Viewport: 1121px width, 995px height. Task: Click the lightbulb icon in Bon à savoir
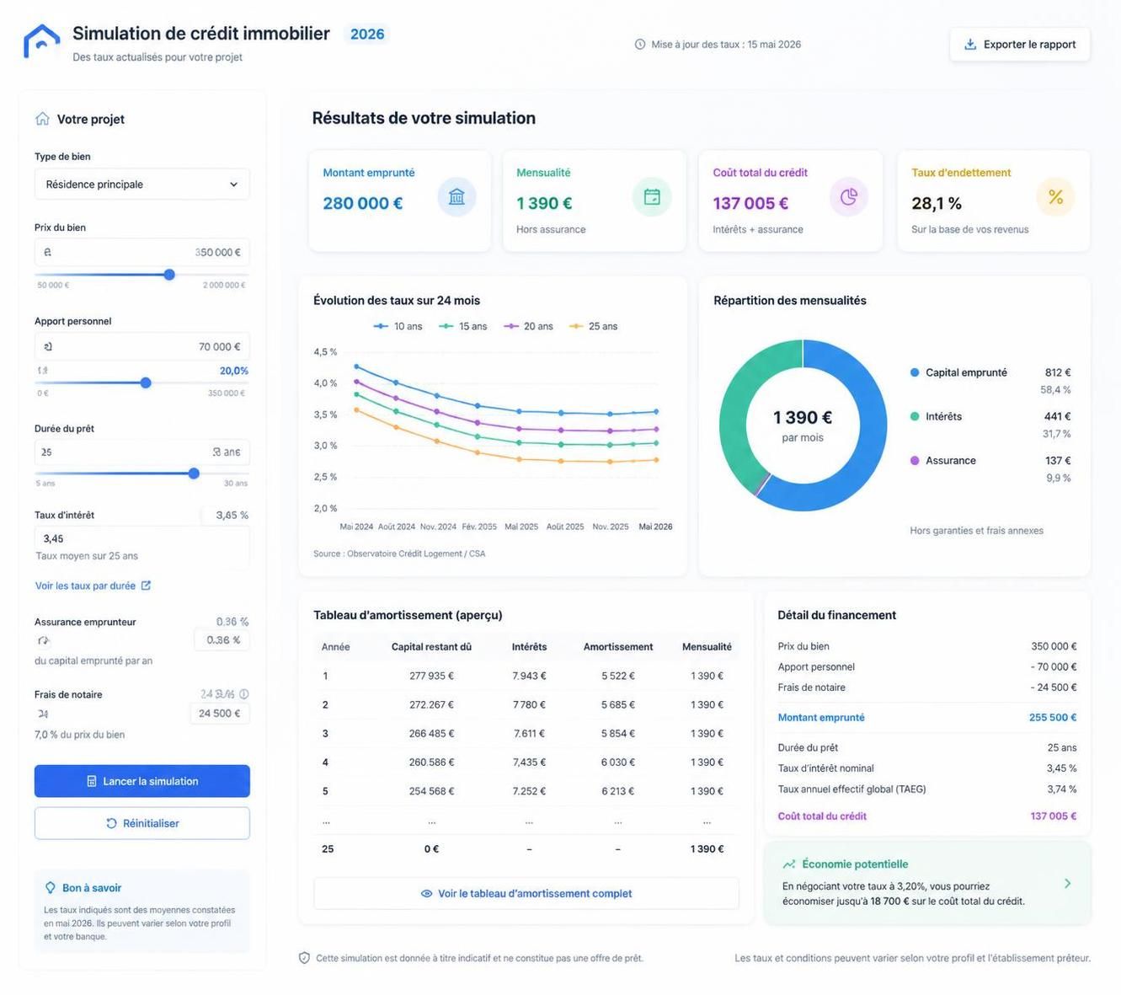(50, 888)
